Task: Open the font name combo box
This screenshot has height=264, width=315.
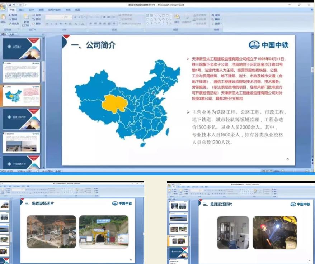Action: 54,18
